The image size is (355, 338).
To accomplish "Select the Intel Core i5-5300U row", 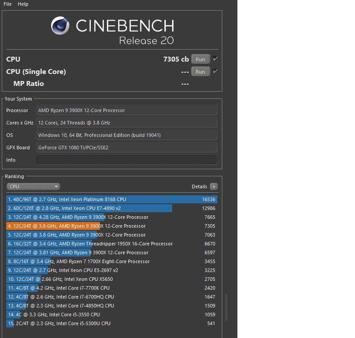I will [x=112, y=323].
